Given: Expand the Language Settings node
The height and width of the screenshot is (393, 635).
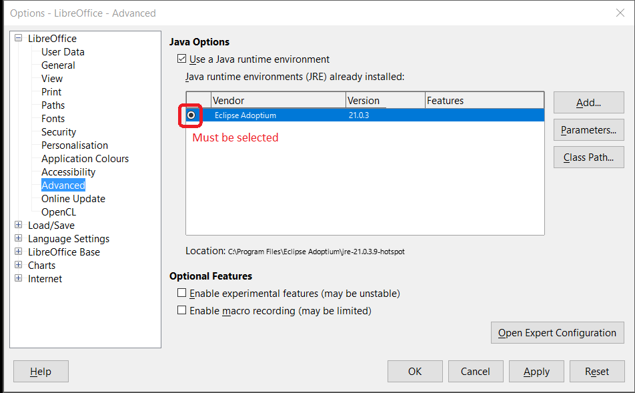Looking at the screenshot, I should pyautogui.click(x=18, y=238).
